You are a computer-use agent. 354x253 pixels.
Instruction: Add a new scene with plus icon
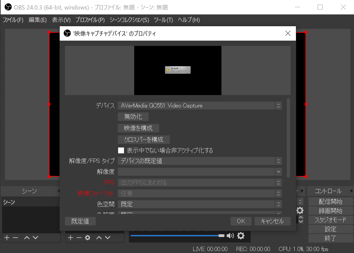click(7, 238)
